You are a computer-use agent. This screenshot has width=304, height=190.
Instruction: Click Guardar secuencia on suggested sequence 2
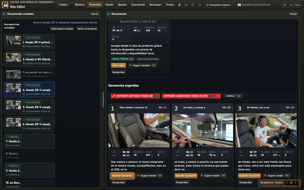tap(186, 176)
